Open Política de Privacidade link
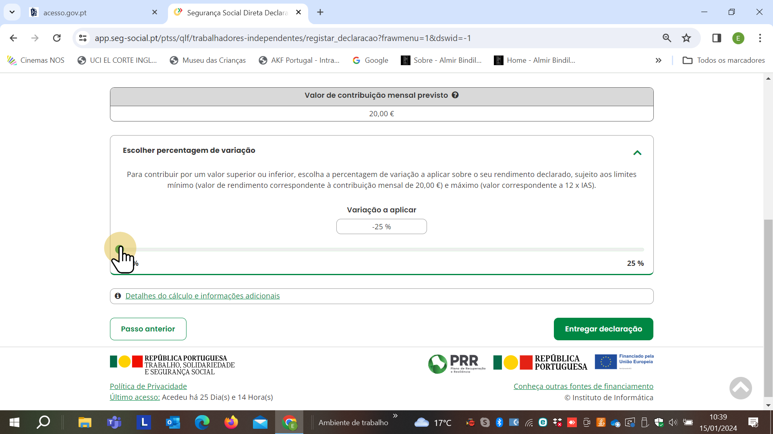The height and width of the screenshot is (434, 773). point(148,386)
